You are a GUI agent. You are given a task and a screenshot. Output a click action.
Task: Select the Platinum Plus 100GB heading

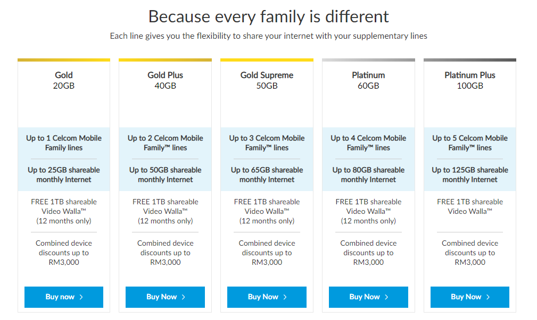[470, 80]
